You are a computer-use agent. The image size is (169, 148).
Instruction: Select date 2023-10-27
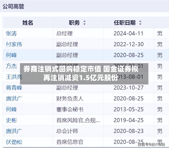tap(128, 88)
